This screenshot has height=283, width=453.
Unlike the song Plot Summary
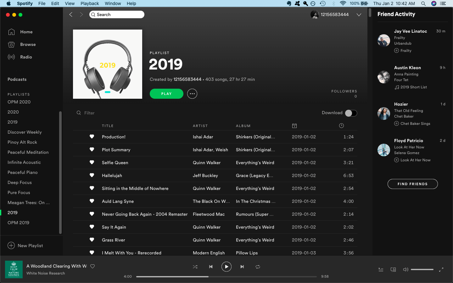[x=92, y=149]
